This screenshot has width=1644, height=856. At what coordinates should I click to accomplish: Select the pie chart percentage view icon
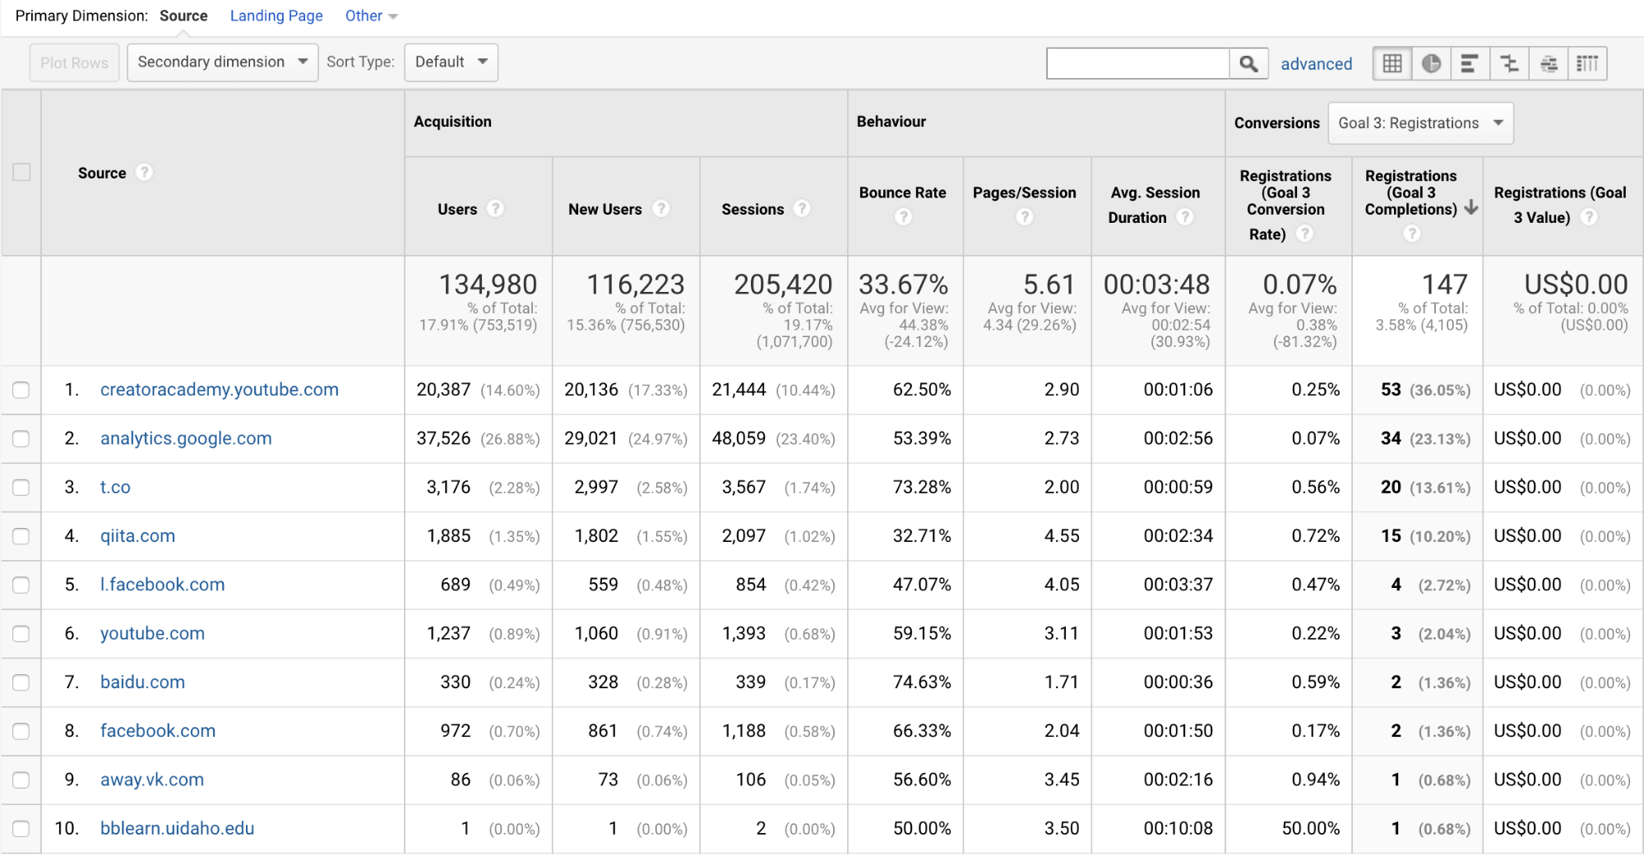click(1431, 63)
